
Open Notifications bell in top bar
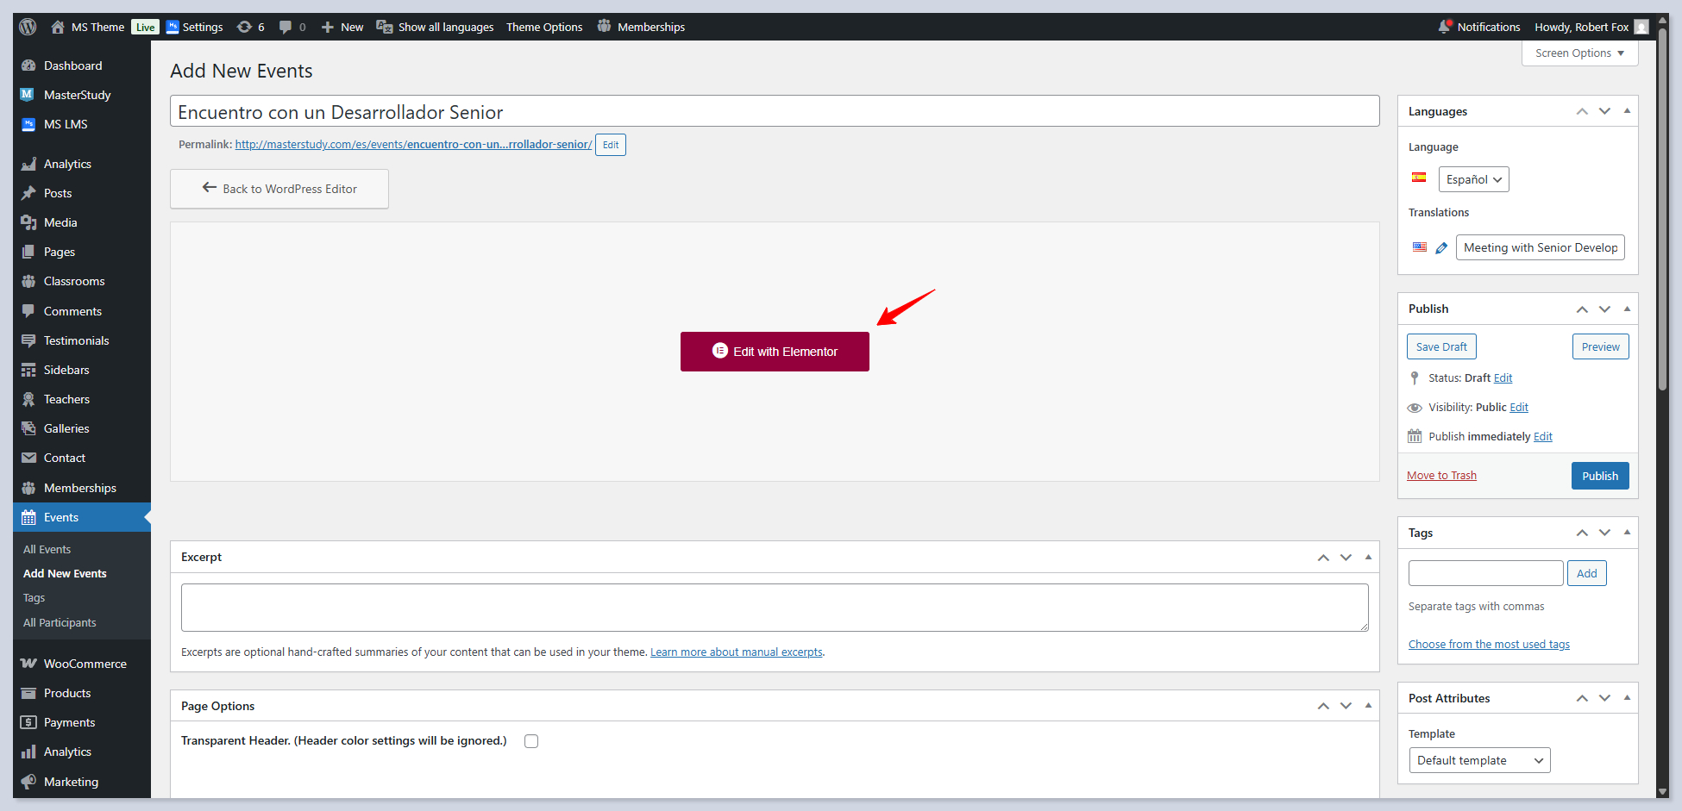1479,27
